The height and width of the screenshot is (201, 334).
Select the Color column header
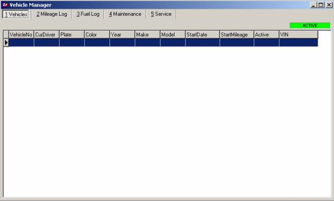[97, 35]
